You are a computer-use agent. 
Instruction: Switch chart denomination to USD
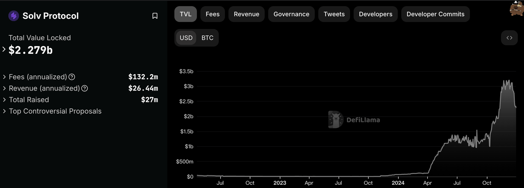pyautogui.click(x=186, y=38)
